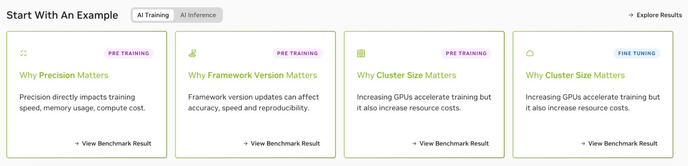The image size is (688, 166).
Task: Switch to the AI Inference tab
Action: [198, 15]
